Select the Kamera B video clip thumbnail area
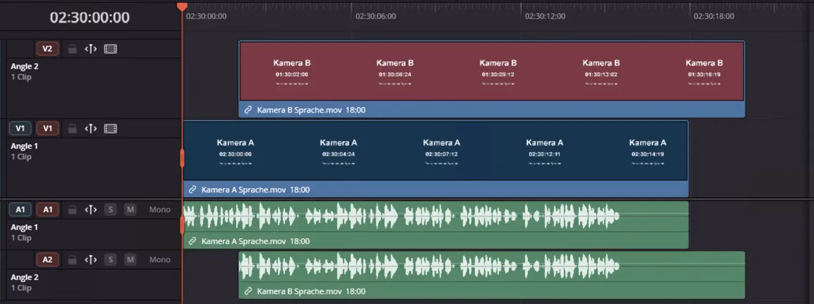The image size is (814, 304). [x=492, y=71]
